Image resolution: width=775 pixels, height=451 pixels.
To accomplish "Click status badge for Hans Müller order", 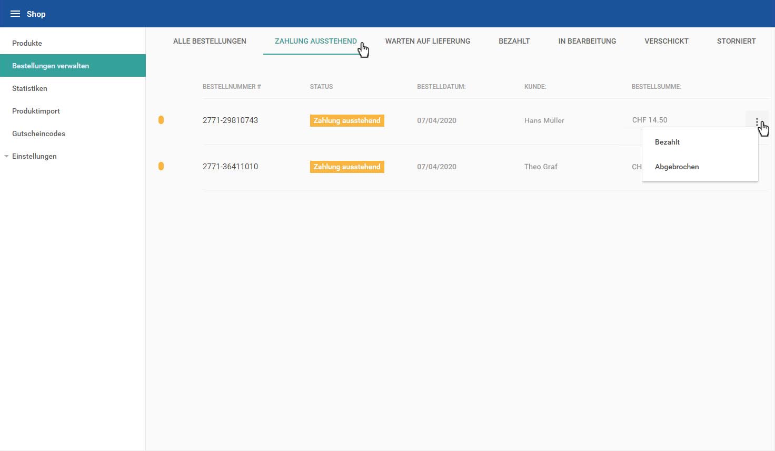I will tap(347, 120).
